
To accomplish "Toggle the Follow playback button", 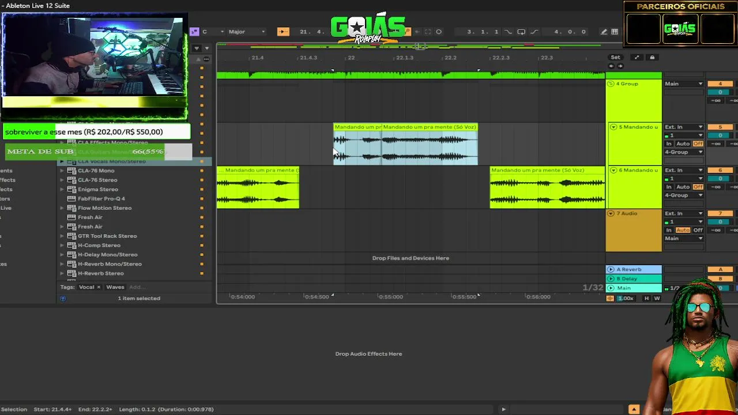I will 283,32.
